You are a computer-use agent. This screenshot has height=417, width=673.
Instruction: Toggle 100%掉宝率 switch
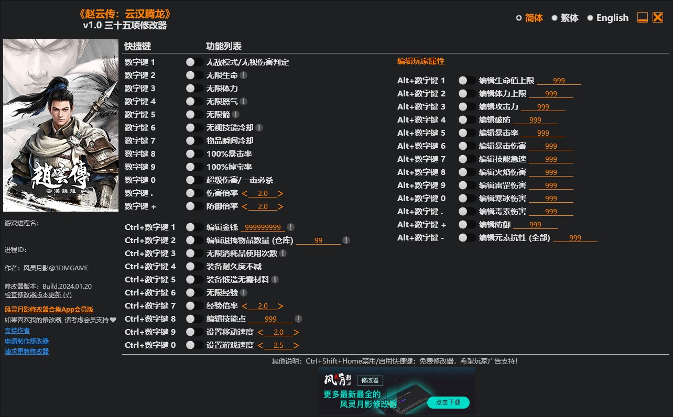[x=194, y=167]
